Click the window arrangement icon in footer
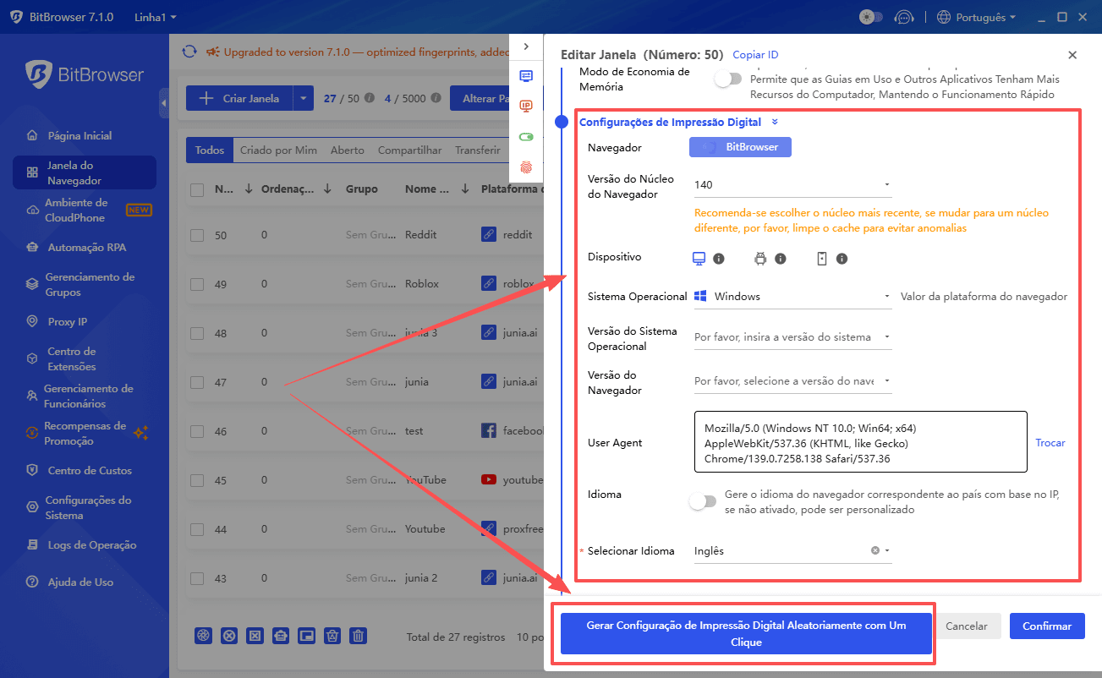 point(307,636)
